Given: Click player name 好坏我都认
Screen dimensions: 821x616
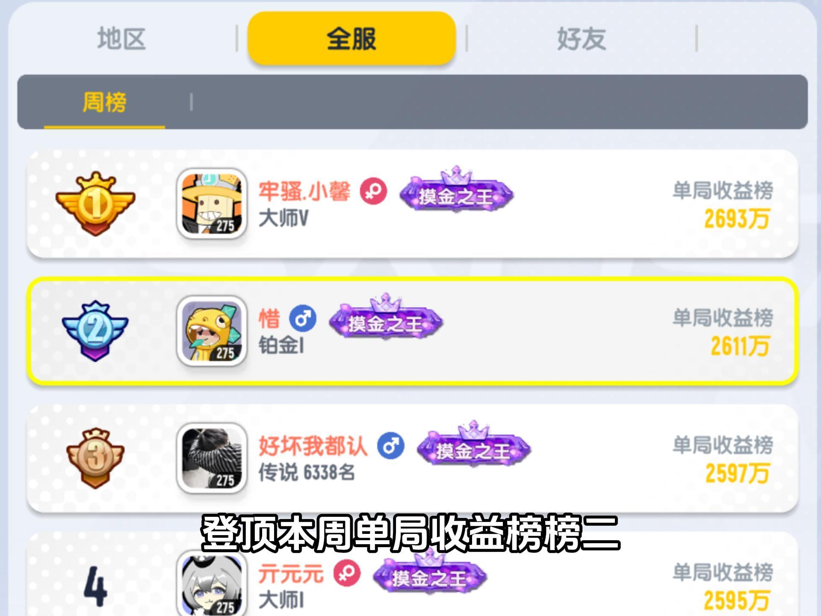Looking at the screenshot, I should [x=313, y=446].
